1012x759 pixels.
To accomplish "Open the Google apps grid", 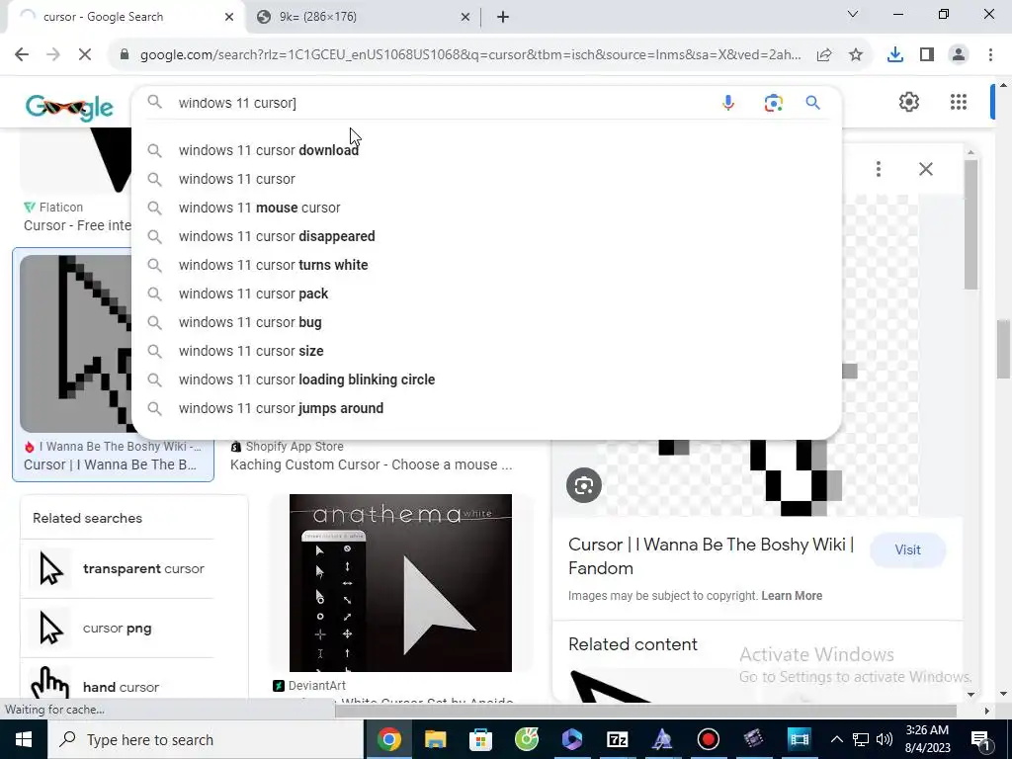I will pyautogui.click(x=959, y=102).
